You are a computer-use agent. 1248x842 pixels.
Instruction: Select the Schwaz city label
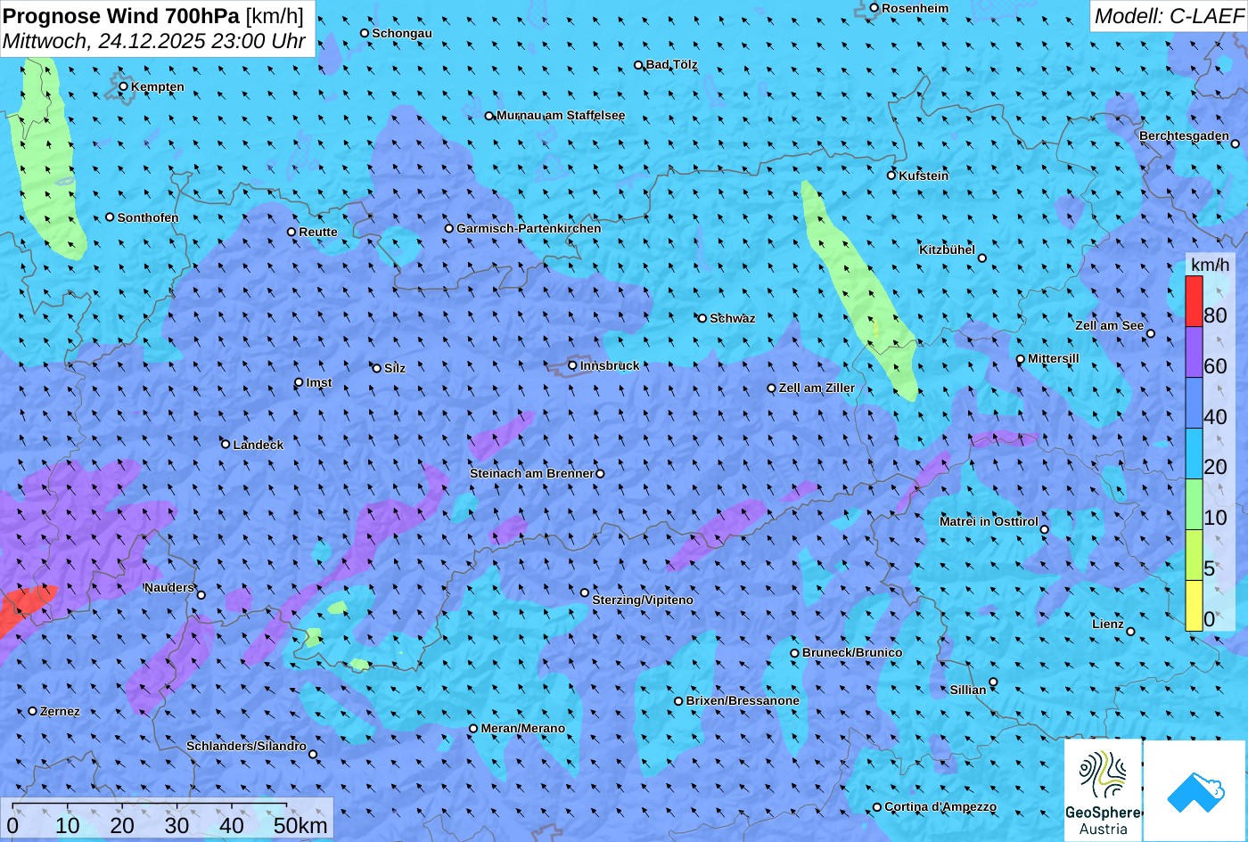(733, 318)
